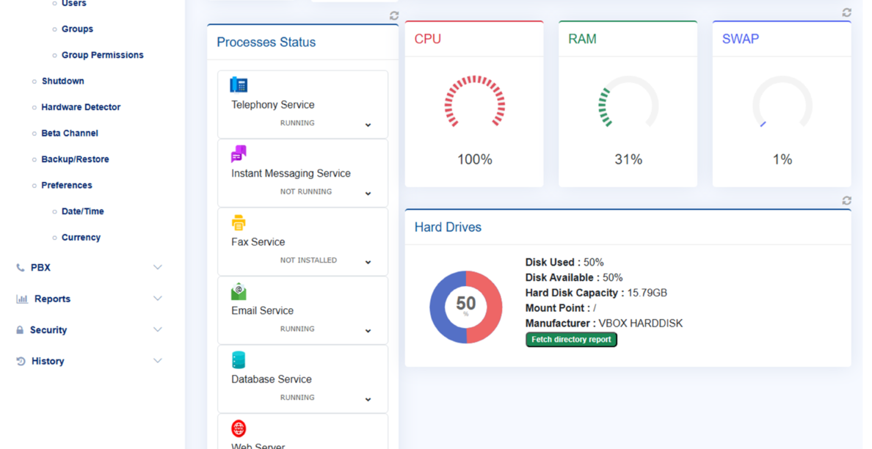Click the Instant Messaging Service chat icon
This screenshot has width=872, height=449.
coord(239,153)
